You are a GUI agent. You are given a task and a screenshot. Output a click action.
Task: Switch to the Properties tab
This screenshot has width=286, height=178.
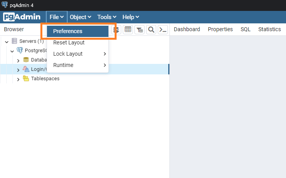coord(220,29)
